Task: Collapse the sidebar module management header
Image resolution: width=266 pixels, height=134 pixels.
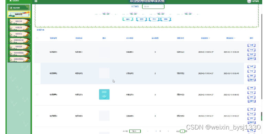Action: pyautogui.click(x=19, y=8)
